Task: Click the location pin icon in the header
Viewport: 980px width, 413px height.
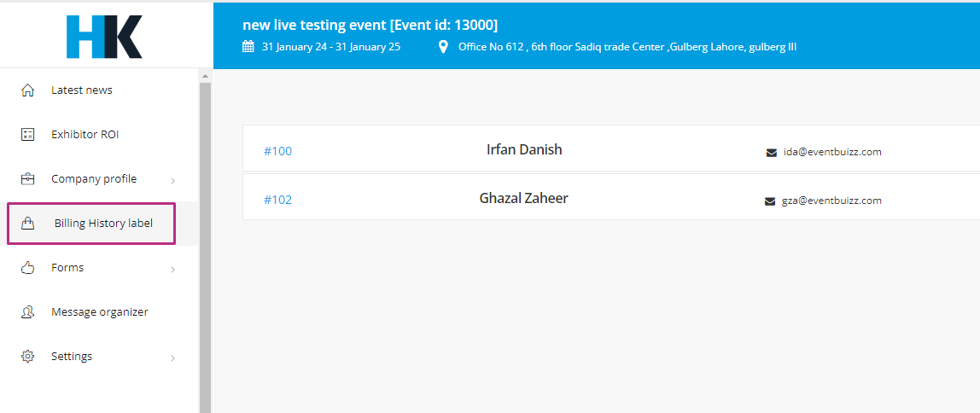Action: pyautogui.click(x=443, y=47)
